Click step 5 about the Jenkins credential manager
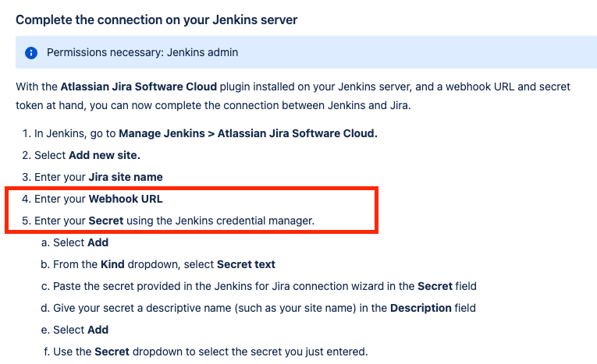The height and width of the screenshot is (364, 597). coord(174,221)
